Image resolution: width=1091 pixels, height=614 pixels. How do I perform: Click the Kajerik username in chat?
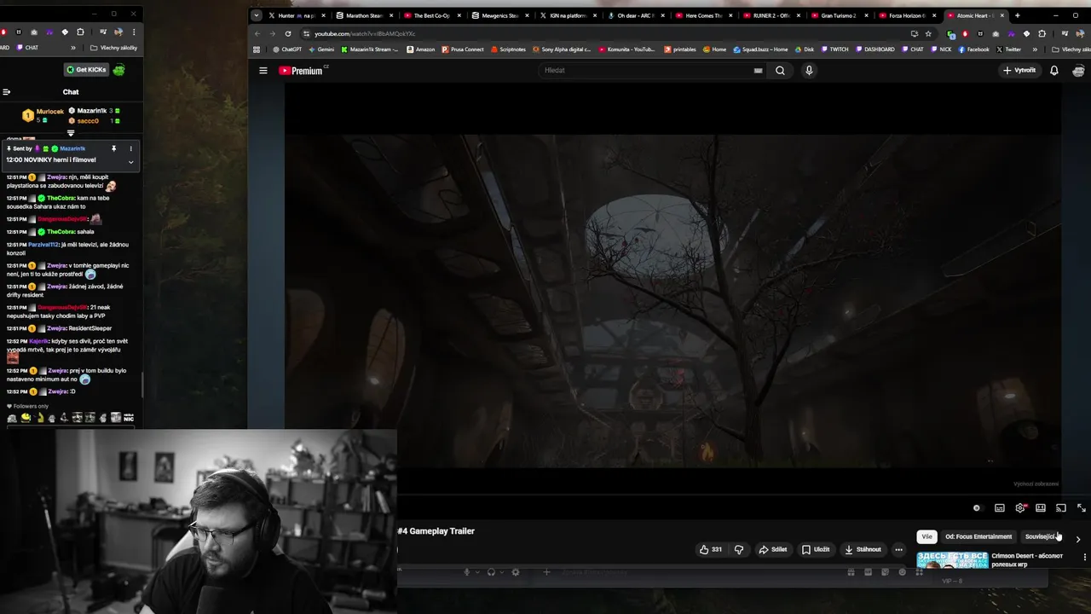coord(38,341)
